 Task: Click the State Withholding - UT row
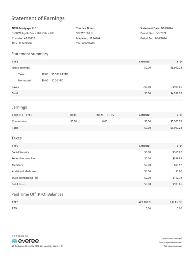(x=97, y=178)
